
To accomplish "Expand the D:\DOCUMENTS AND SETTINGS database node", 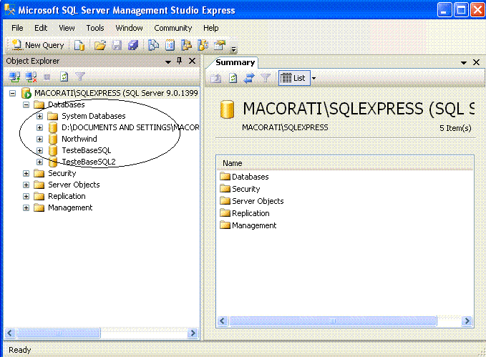I will coord(39,127).
